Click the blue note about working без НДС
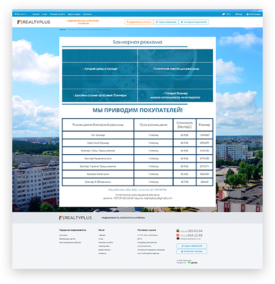This screenshot has height=284, width=275. [x=137, y=190]
